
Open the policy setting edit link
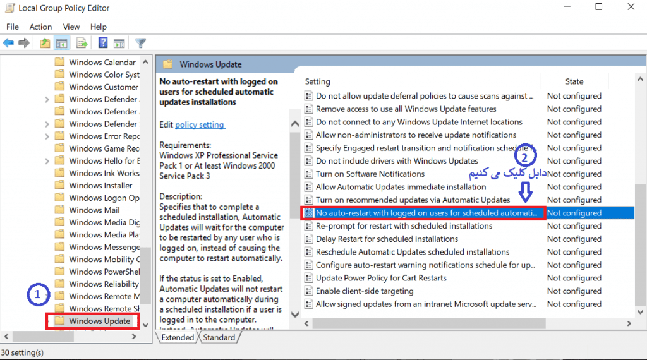pos(200,124)
